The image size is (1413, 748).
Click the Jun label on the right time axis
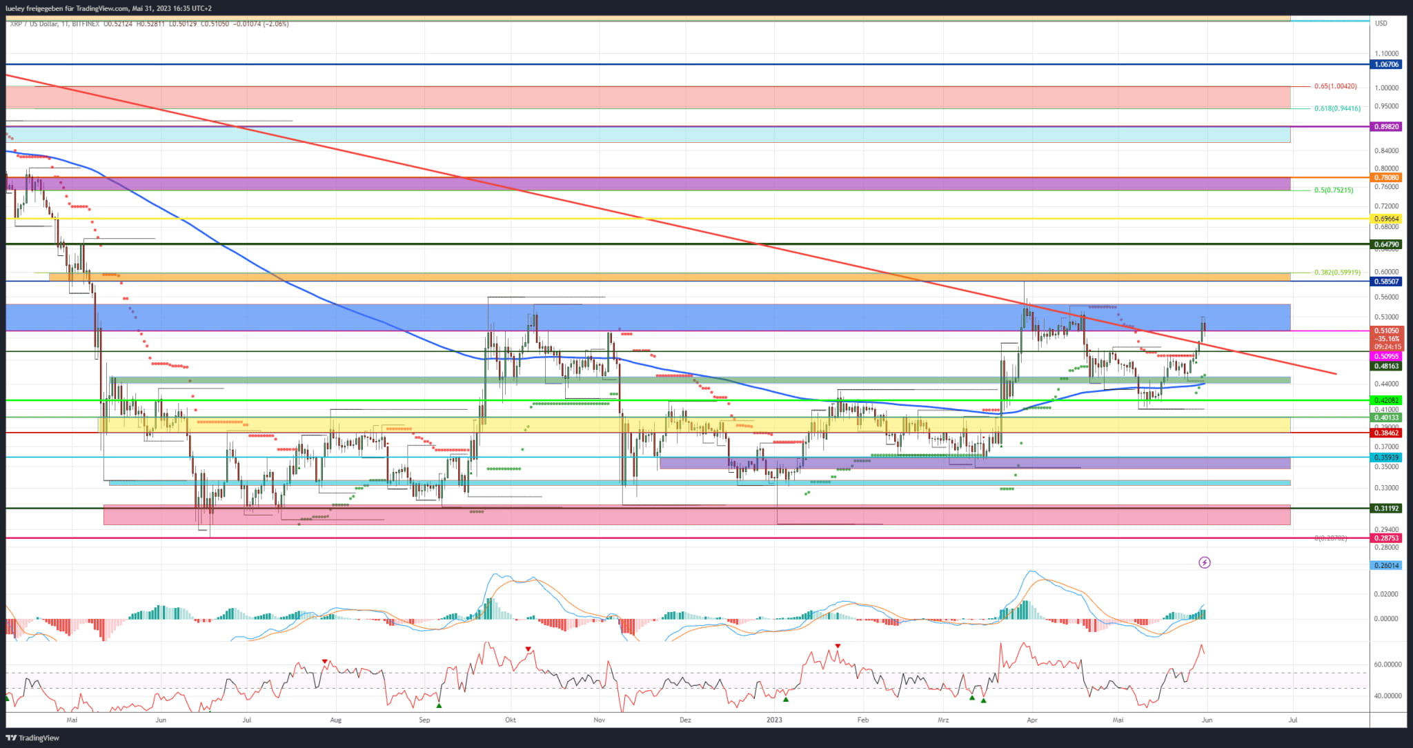click(x=1207, y=720)
